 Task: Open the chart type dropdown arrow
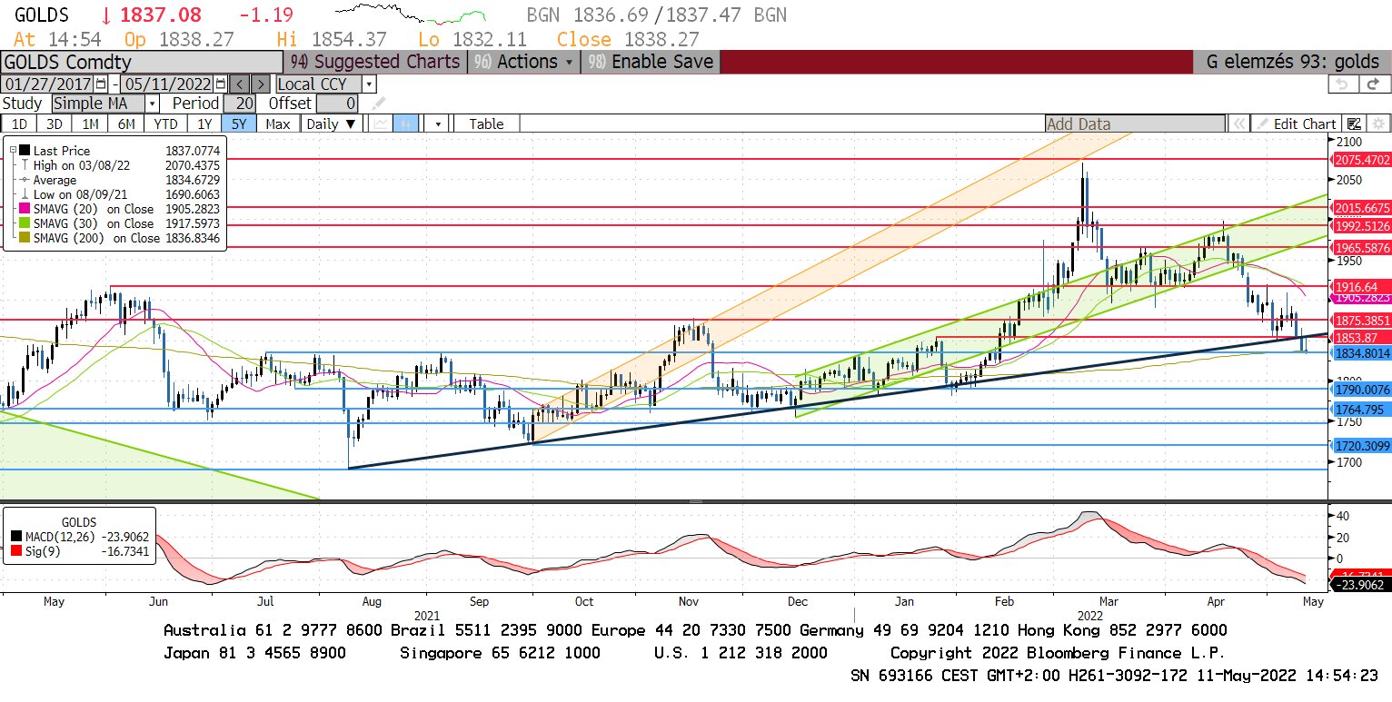pos(437,124)
